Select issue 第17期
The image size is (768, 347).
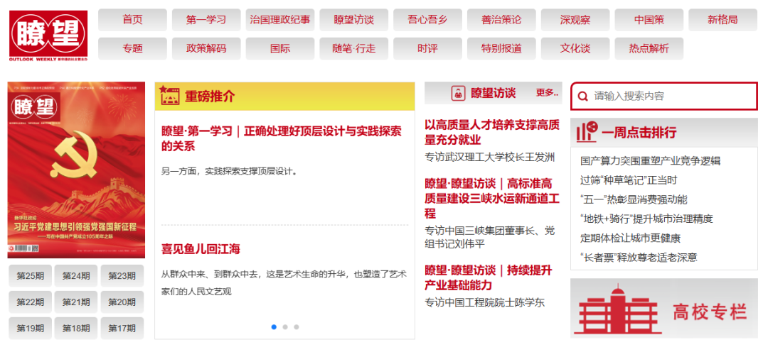122,328
